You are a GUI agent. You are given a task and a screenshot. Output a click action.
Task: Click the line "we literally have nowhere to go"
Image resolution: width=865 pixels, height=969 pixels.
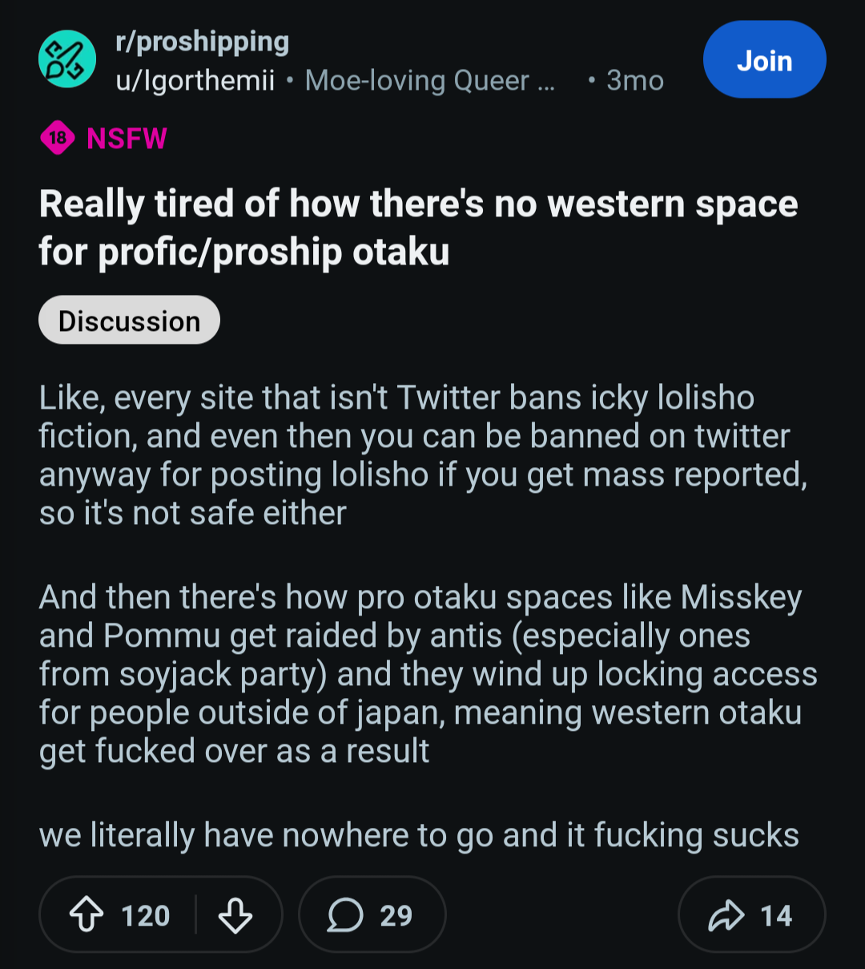point(419,835)
